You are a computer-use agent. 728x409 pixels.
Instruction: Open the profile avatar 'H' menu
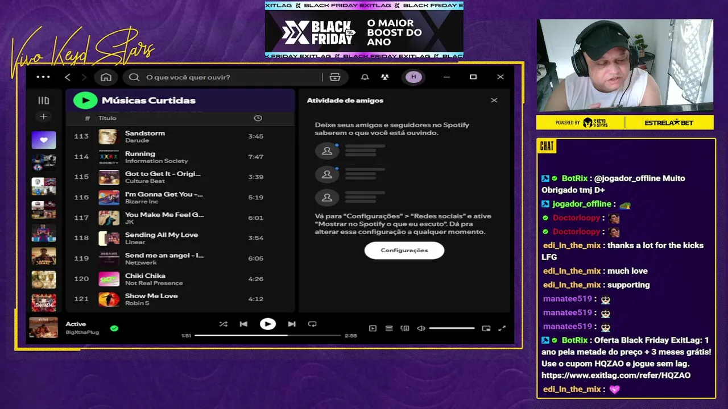click(x=413, y=77)
